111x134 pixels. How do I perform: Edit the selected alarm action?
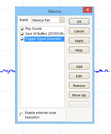(79, 76)
